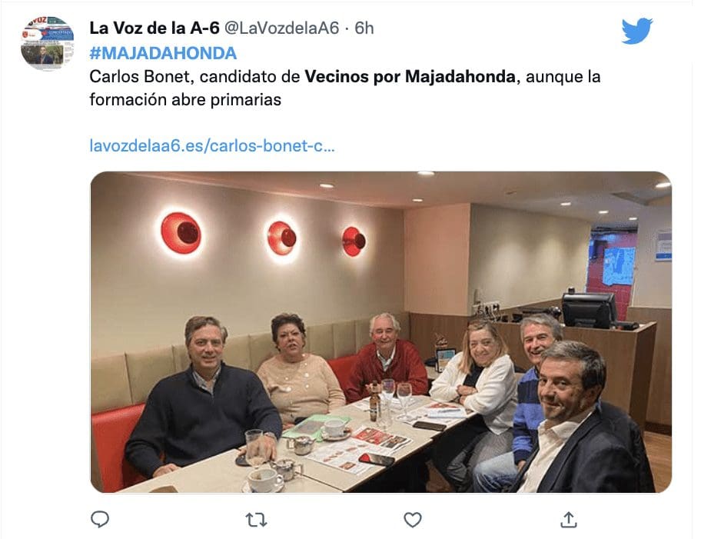This screenshot has height=539, width=701.
Task: Like the tweet with the heart icon
Action: 412,520
